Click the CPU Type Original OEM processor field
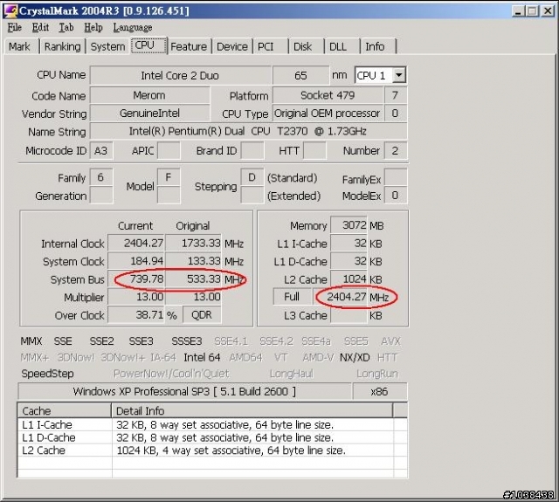Image resolution: width=559 pixels, height=502 pixels. tap(328, 113)
